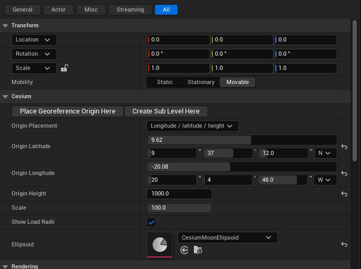Image resolution: width=361 pixels, height=269 pixels.
Task: Collapse the Transform section
Action: coord(5,26)
